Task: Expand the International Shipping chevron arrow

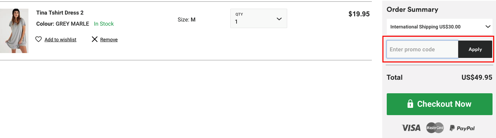Action: click(x=488, y=27)
